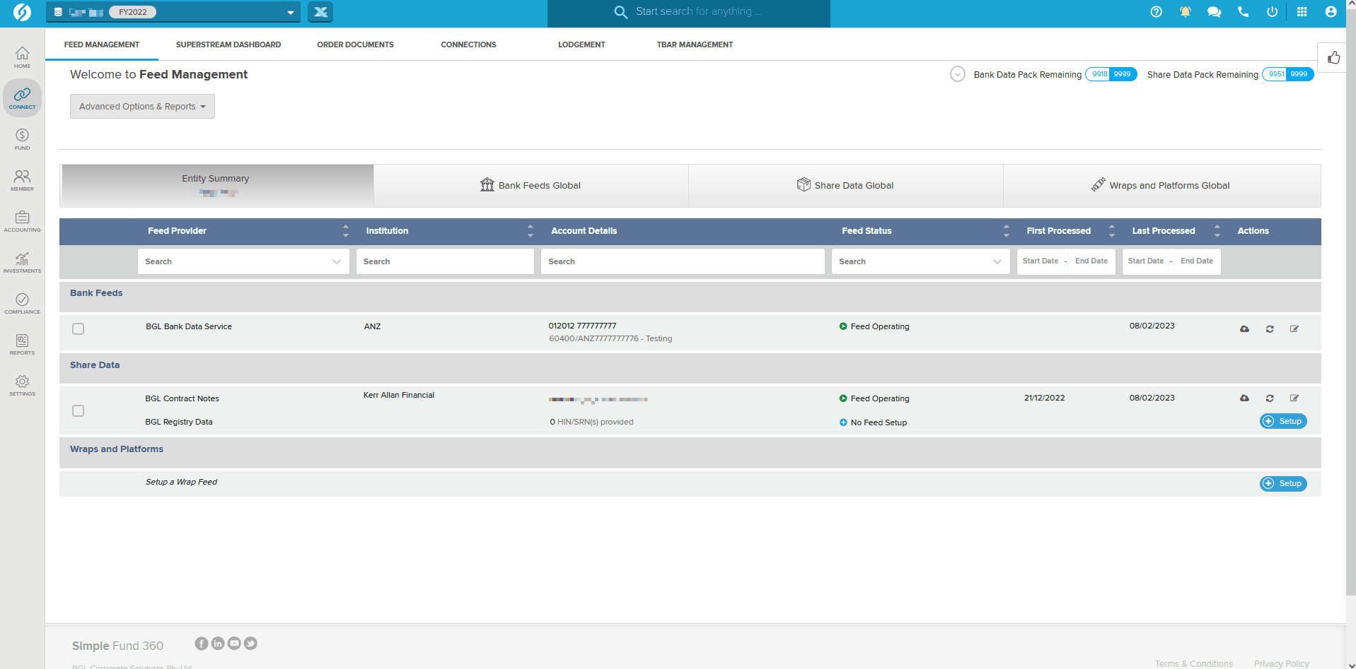Click the Institution search field
Viewport: 1356px width, 669px height.
click(x=445, y=261)
